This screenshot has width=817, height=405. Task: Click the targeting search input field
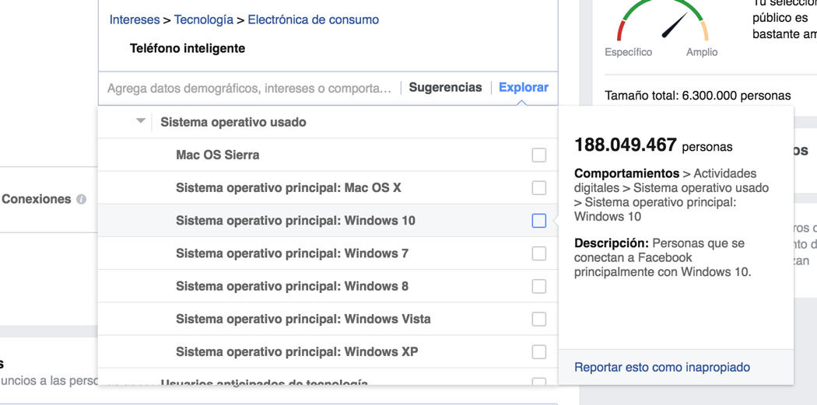tap(249, 89)
